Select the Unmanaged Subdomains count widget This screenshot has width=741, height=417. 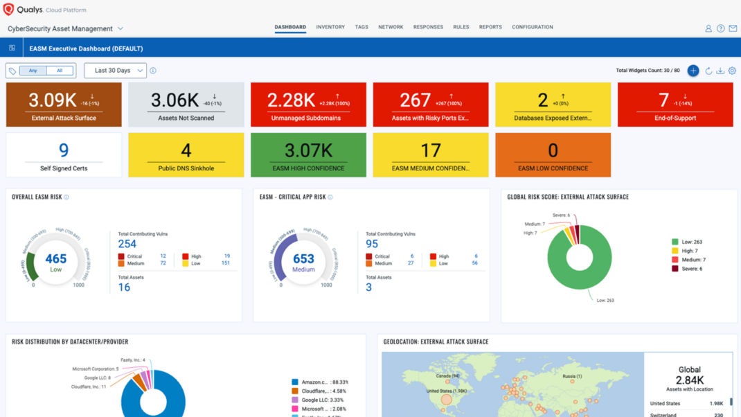[x=308, y=104]
